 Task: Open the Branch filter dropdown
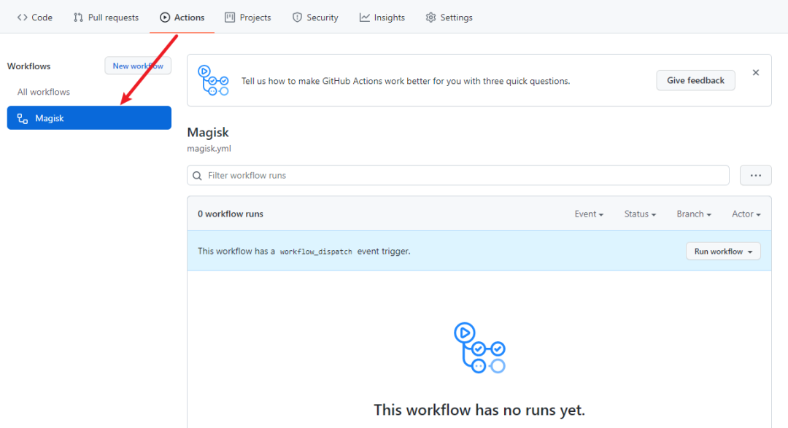point(693,214)
